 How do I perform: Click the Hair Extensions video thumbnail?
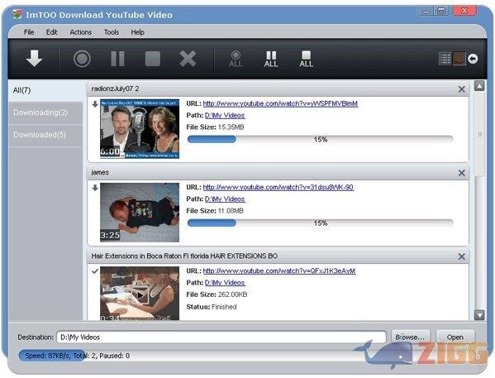(x=140, y=294)
